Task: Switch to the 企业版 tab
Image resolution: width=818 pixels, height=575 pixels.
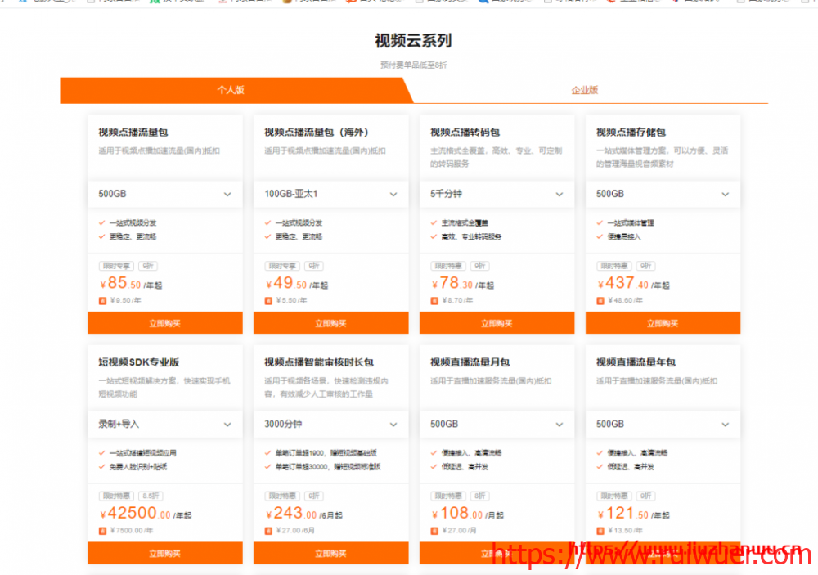Action: click(x=584, y=90)
